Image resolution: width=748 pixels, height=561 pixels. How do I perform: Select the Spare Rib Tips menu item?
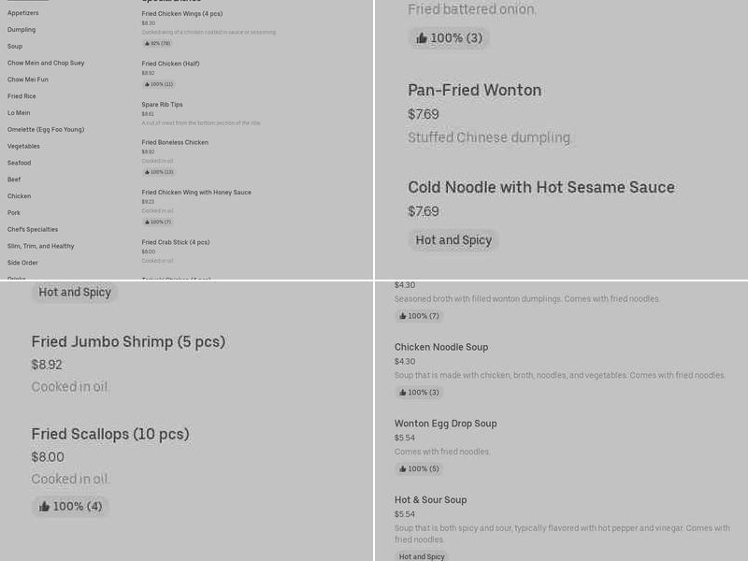(162, 104)
